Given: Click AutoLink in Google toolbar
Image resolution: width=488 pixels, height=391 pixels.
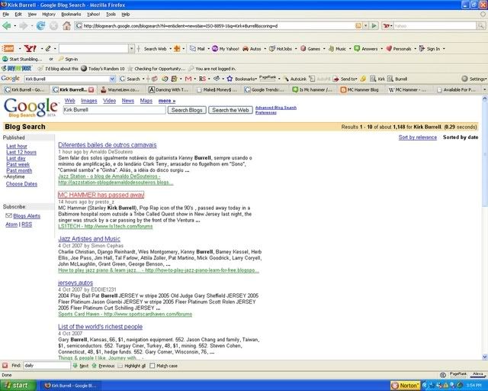Looking at the screenshot, I should pyautogui.click(x=295, y=79).
